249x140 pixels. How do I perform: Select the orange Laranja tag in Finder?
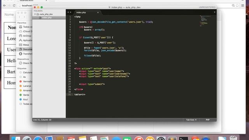(25, 86)
